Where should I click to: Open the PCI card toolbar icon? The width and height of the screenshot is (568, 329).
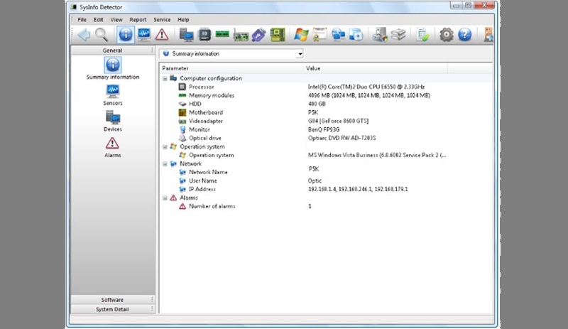coord(241,35)
